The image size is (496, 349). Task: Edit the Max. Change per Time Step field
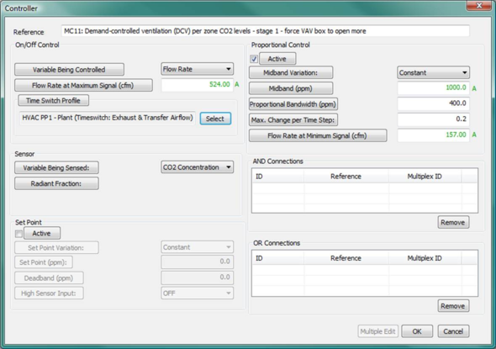433,119
